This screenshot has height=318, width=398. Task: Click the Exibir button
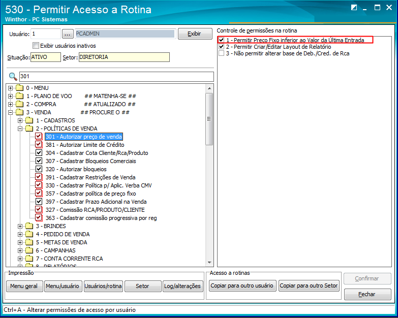tap(195, 34)
